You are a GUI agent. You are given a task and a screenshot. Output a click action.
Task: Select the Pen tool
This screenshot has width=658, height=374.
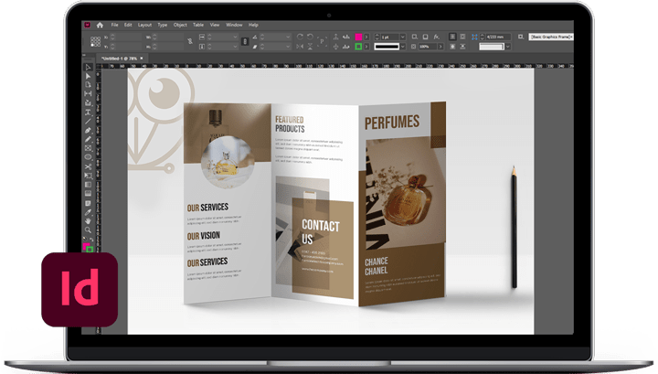click(x=88, y=131)
